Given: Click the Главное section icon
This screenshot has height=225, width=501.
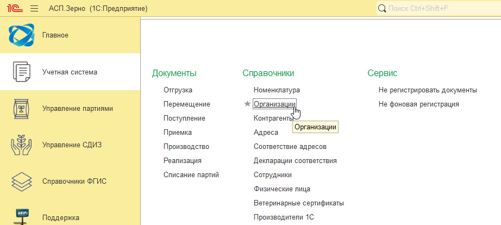Looking at the screenshot, I should tap(21, 35).
